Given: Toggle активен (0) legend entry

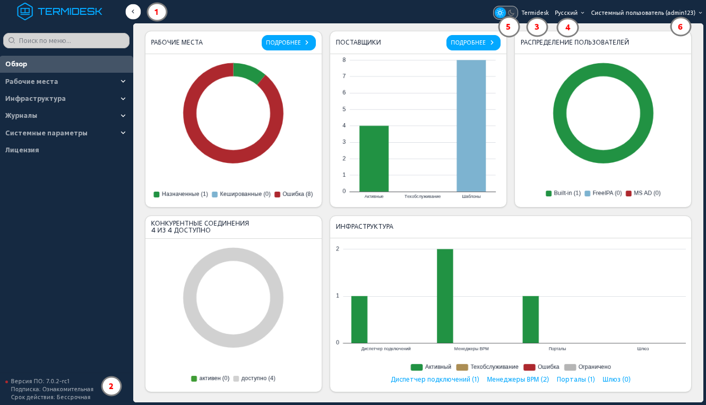Looking at the screenshot, I should point(210,378).
